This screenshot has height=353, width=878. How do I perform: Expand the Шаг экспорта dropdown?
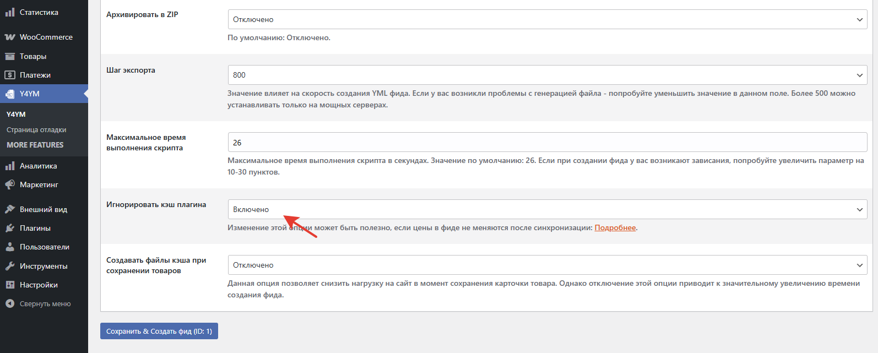[547, 75]
